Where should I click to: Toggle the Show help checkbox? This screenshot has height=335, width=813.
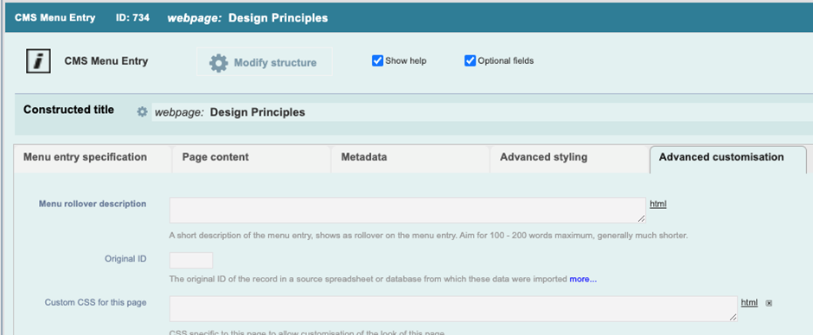(x=377, y=60)
